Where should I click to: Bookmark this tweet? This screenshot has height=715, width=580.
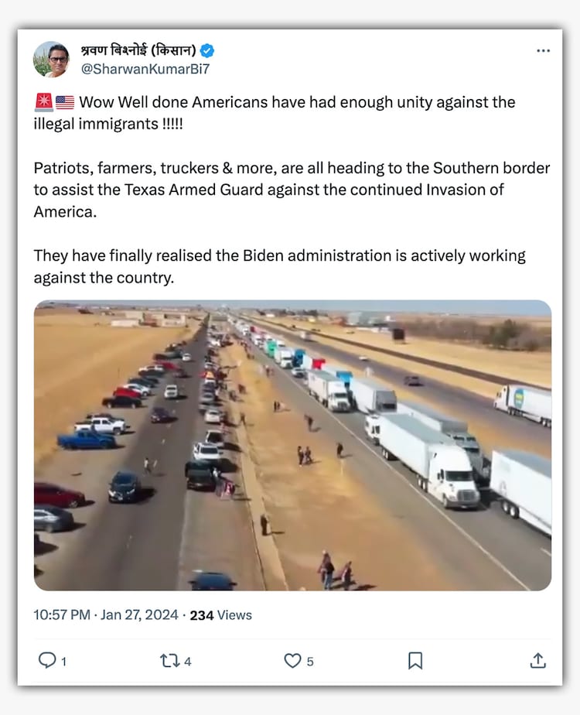point(415,661)
